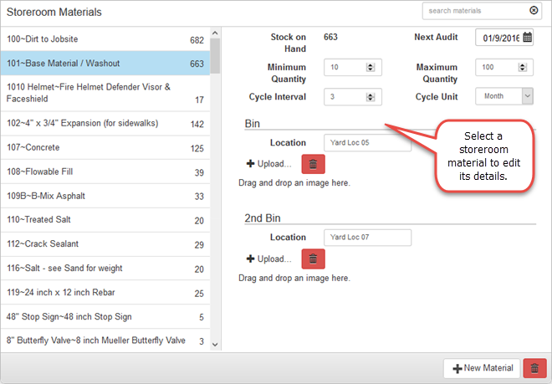The height and width of the screenshot is (384, 552).
Task: Clear the search materials field with X icon
Action: [x=534, y=11]
